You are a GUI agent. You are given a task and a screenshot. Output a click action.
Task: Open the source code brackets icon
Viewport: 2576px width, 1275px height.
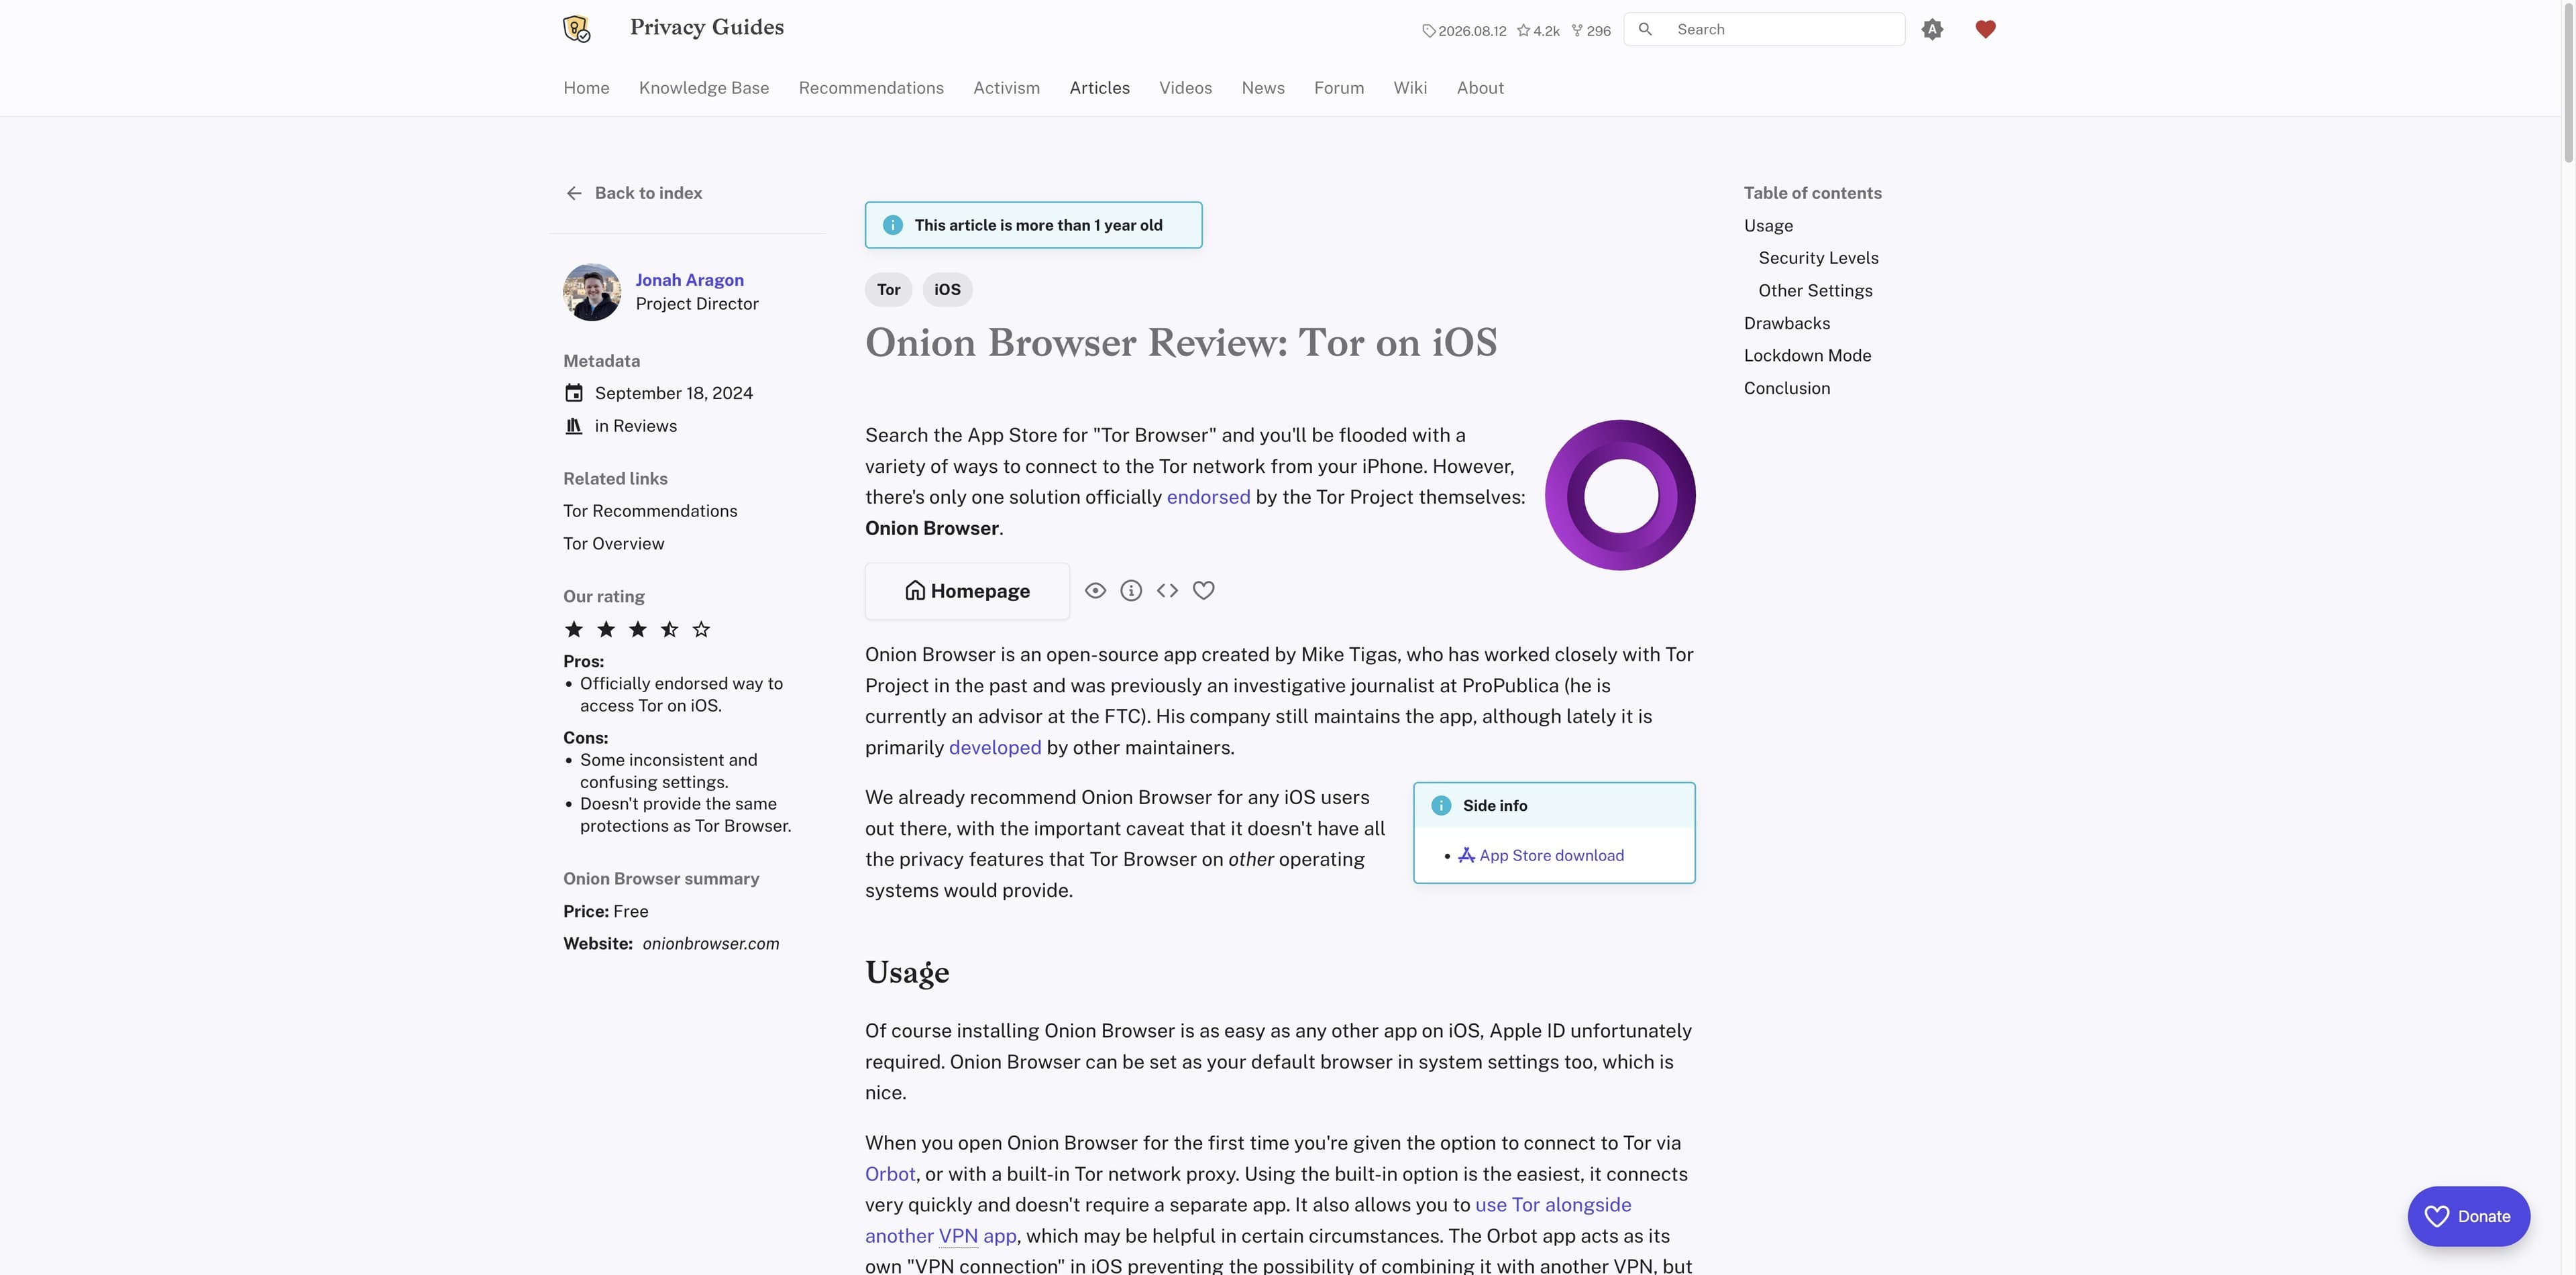[x=1167, y=591]
